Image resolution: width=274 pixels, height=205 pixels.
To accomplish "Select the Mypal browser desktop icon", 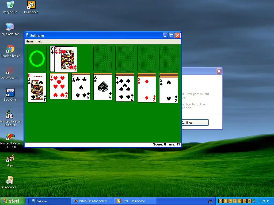I will (x=10, y=160).
